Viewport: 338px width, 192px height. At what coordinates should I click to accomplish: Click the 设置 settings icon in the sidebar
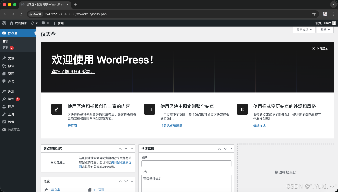4,122
